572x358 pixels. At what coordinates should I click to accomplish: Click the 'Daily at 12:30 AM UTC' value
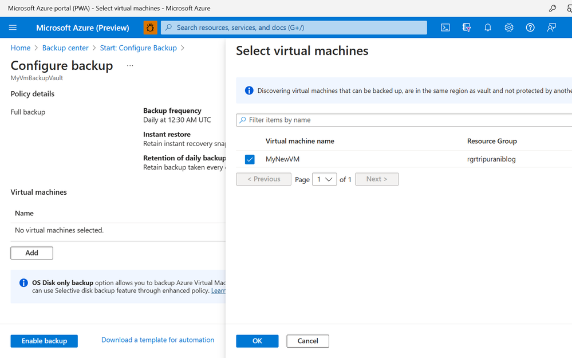177,120
